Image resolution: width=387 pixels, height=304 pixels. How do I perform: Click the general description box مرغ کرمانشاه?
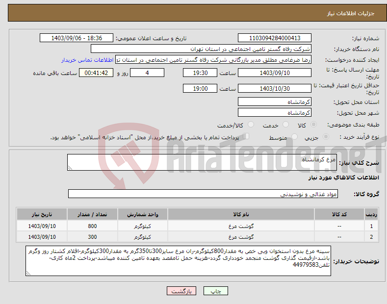point(202,162)
